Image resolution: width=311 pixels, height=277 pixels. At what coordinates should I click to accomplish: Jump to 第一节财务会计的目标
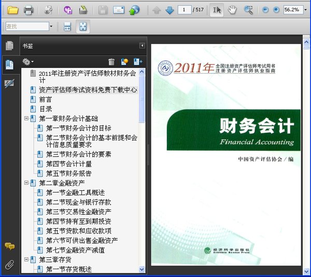pyautogui.click(x=78, y=128)
